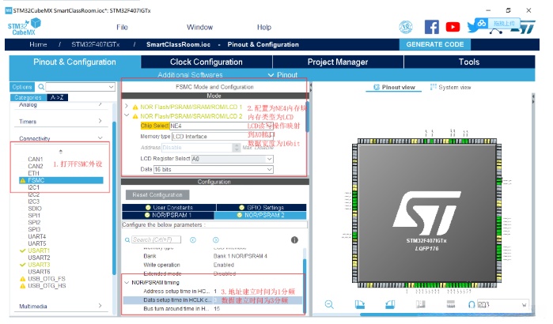Viewport: 553px width, 324px height.
Task: Click the Options button
Action: [x=22, y=87]
